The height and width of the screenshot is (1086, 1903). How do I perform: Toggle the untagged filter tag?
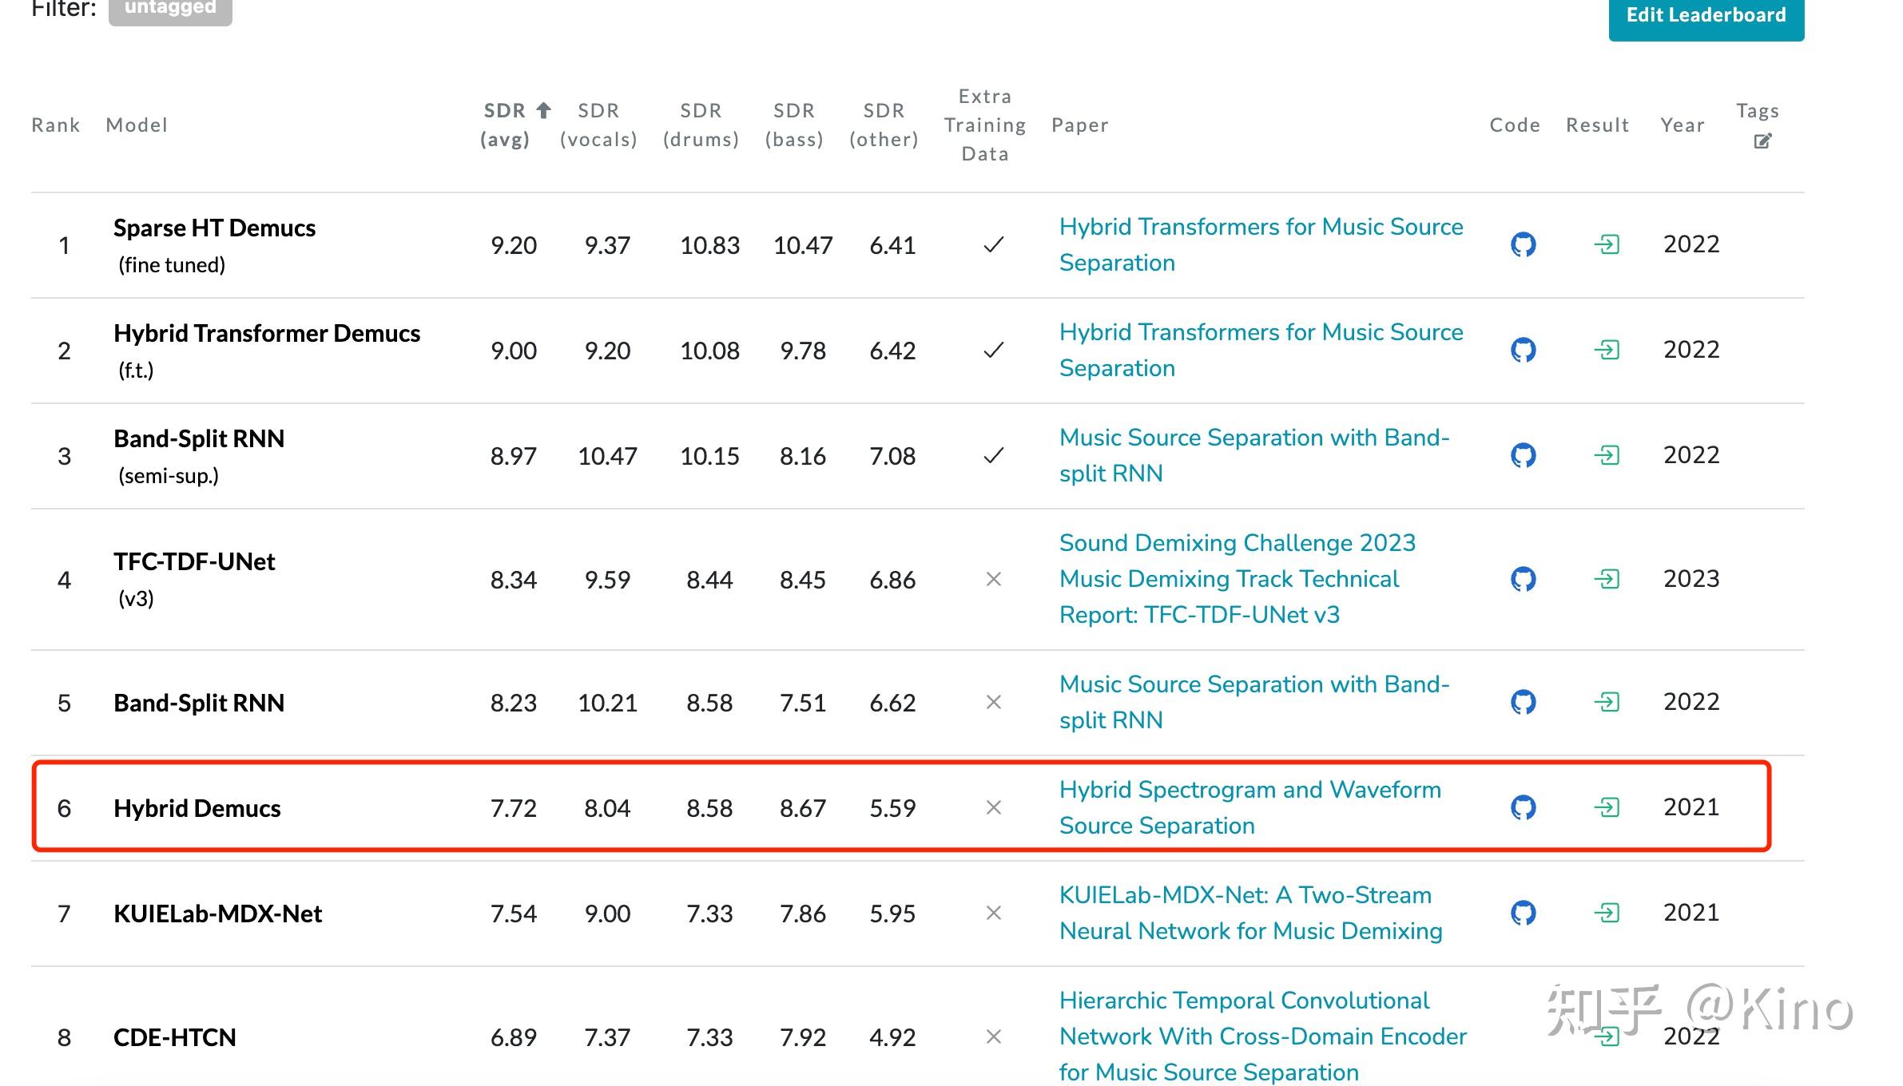170,10
